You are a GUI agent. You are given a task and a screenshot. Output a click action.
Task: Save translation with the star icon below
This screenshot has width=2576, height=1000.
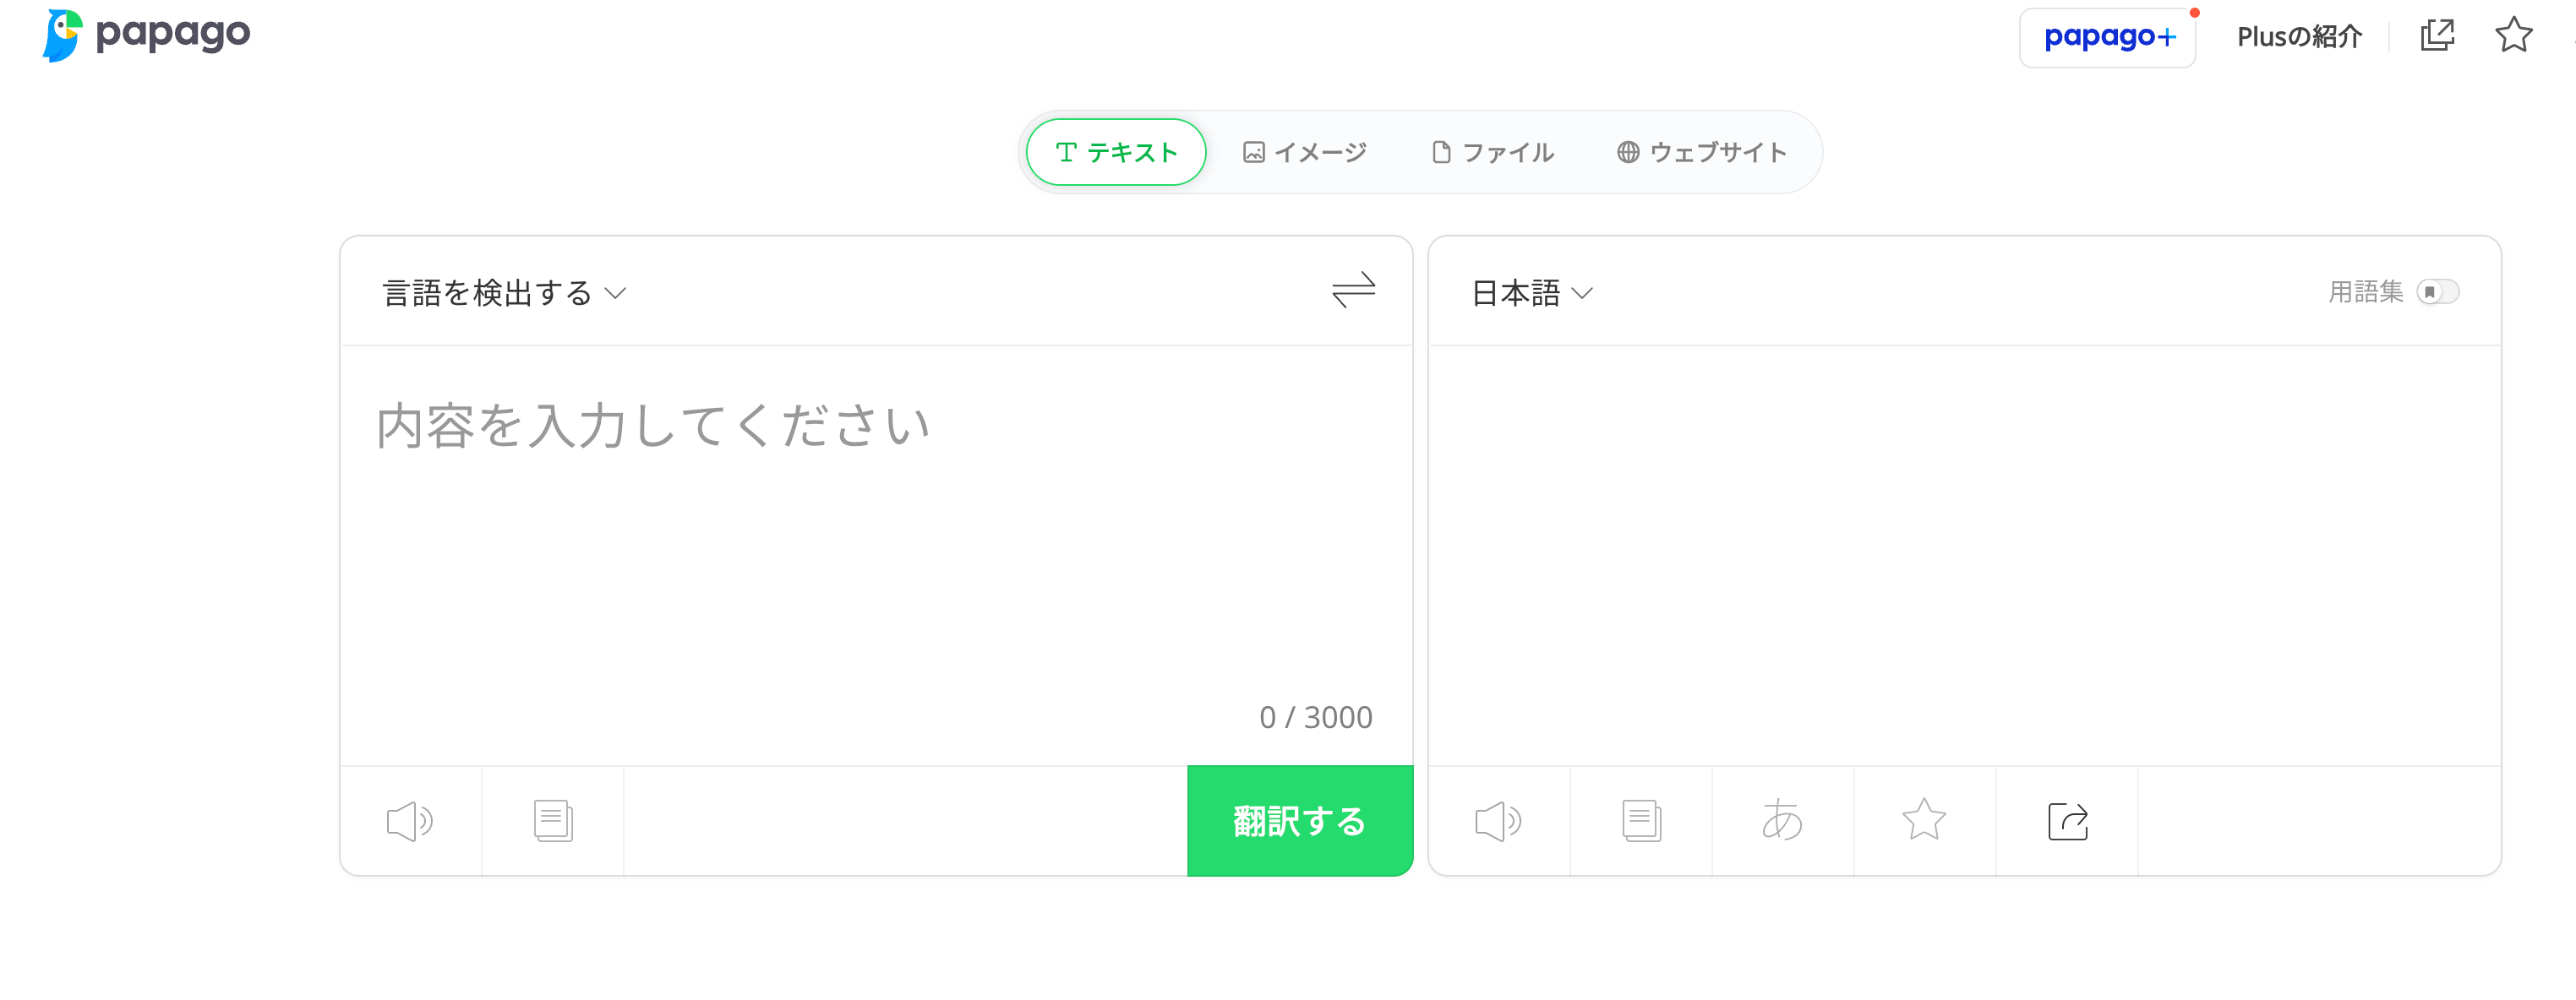[x=1924, y=821]
